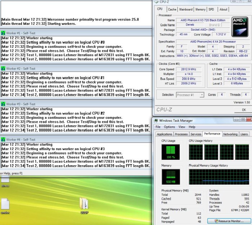The image size is (252, 225).
Task: Click the '674M / 4326M' Page File value
Action: [240, 210]
